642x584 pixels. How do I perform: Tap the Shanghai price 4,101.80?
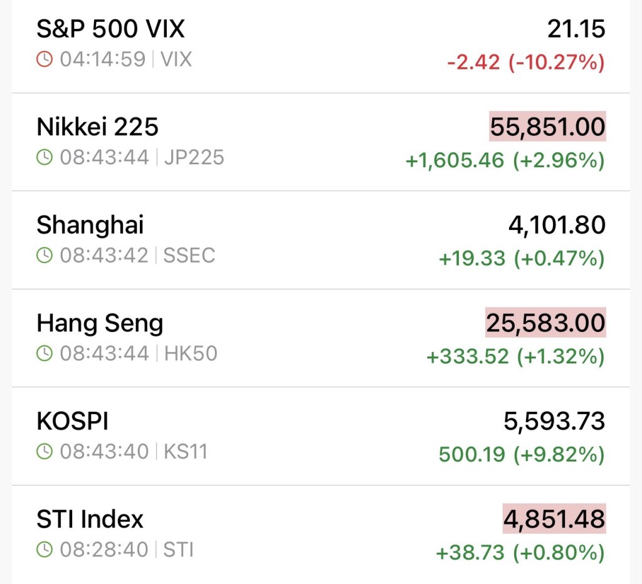coord(557,225)
